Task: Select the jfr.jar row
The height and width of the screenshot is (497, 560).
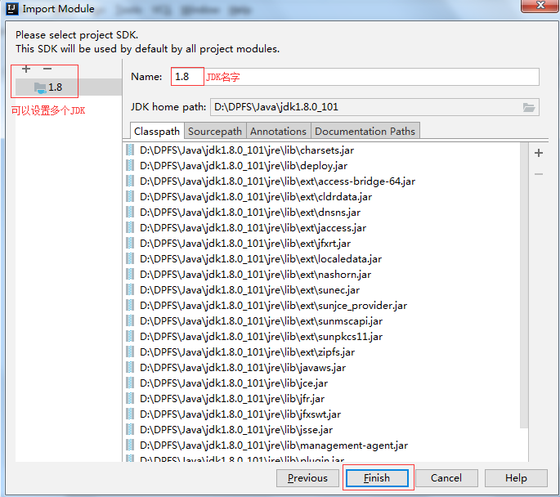Action: point(321,399)
